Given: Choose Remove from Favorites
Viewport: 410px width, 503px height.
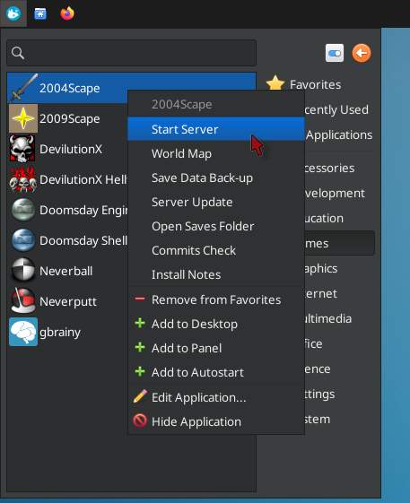Looking at the screenshot, I should pyautogui.click(x=216, y=299).
